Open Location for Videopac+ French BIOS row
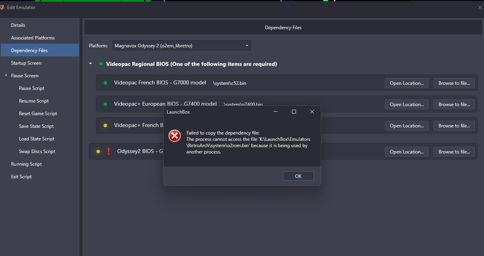The height and width of the screenshot is (256, 484). [x=407, y=126]
